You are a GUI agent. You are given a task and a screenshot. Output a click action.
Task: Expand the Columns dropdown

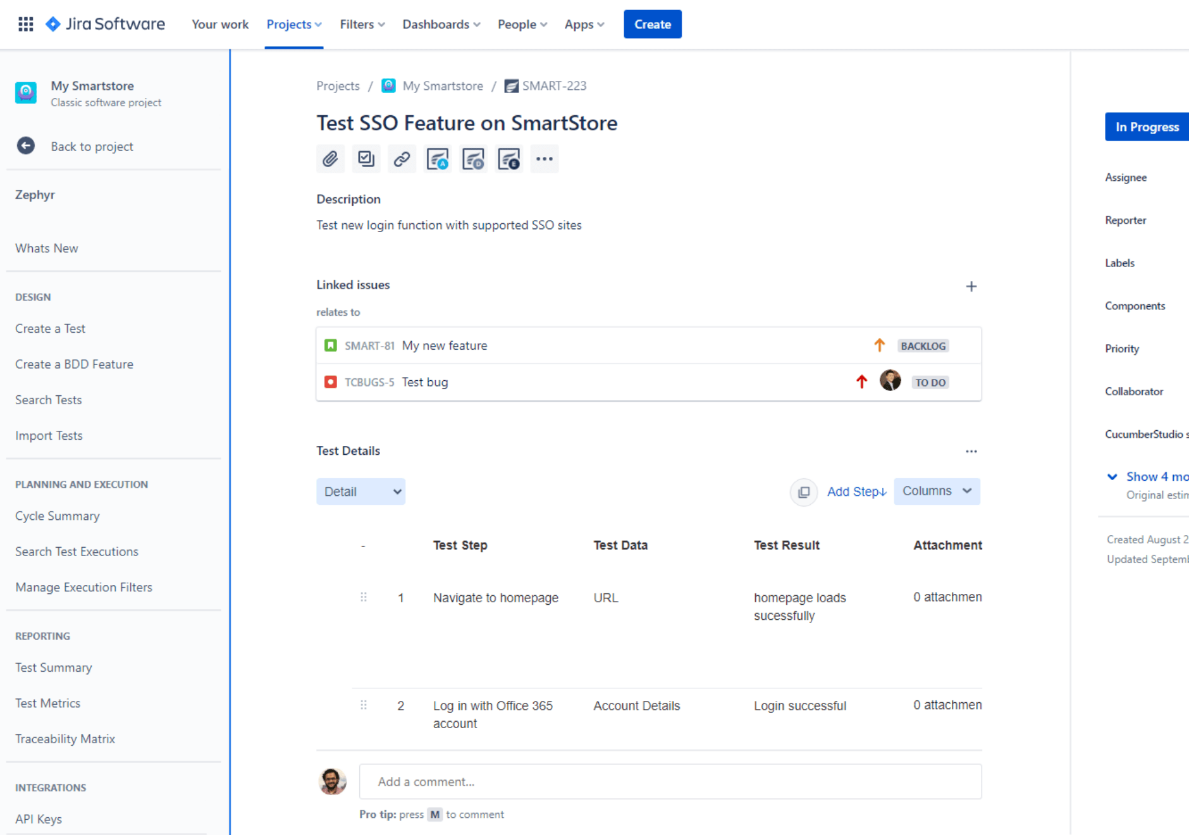[x=936, y=492]
